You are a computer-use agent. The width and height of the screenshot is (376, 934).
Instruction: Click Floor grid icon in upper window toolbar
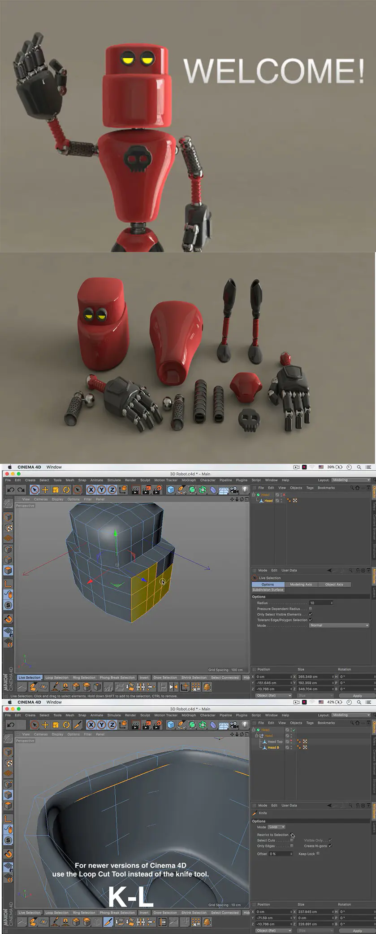click(224, 490)
